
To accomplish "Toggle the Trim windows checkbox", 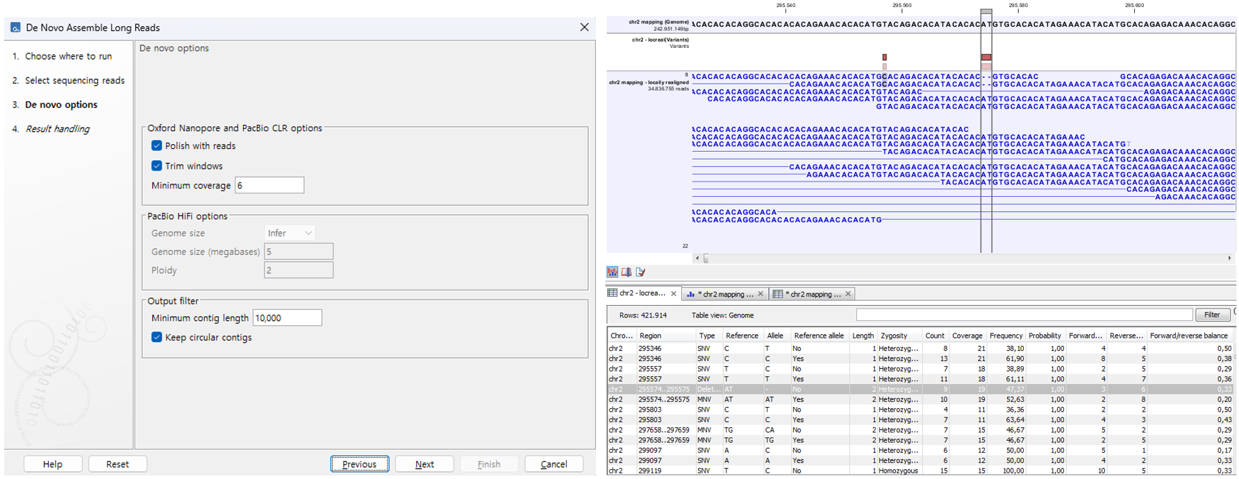I will 157,166.
